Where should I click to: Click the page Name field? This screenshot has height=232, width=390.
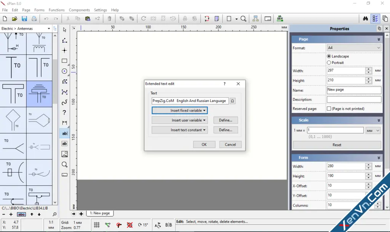[354, 90]
